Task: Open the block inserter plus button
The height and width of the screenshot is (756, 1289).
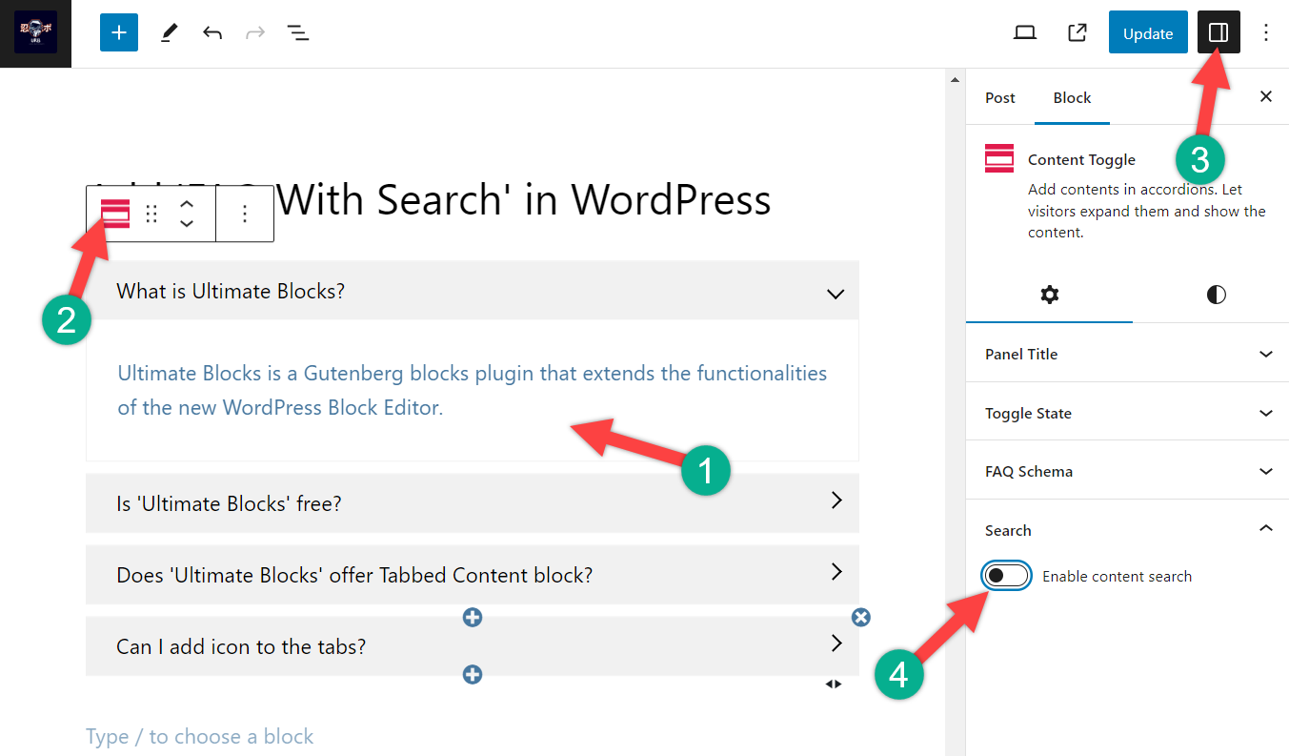Action: point(119,33)
